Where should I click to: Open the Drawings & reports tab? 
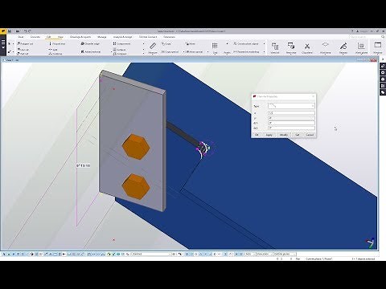point(80,37)
